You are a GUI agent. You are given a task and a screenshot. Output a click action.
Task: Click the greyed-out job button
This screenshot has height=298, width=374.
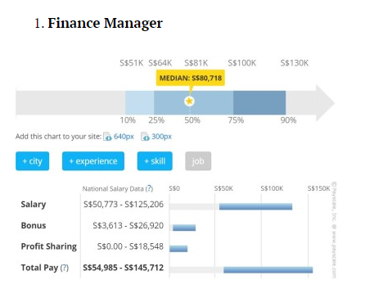198,161
